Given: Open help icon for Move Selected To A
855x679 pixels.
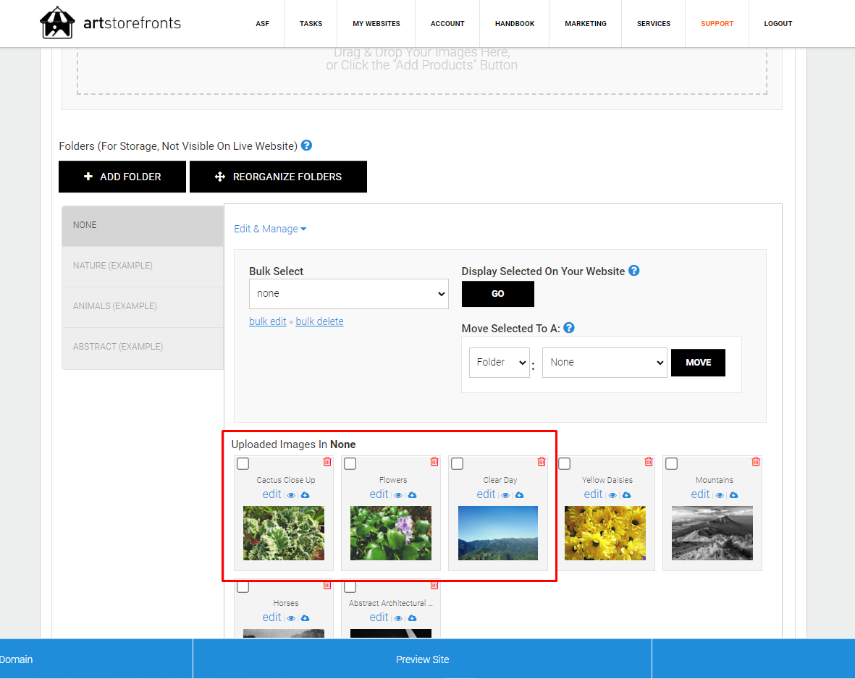Looking at the screenshot, I should click(569, 328).
